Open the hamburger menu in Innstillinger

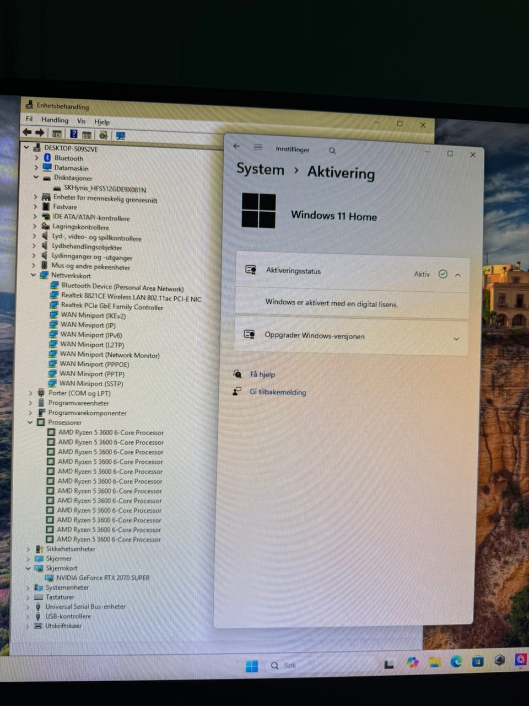(x=258, y=147)
